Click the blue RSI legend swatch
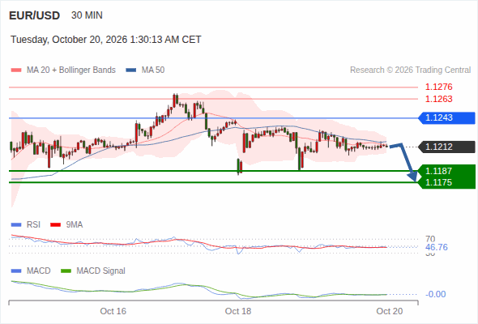Image resolution: width=478 pixels, height=324 pixels. [16, 225]
